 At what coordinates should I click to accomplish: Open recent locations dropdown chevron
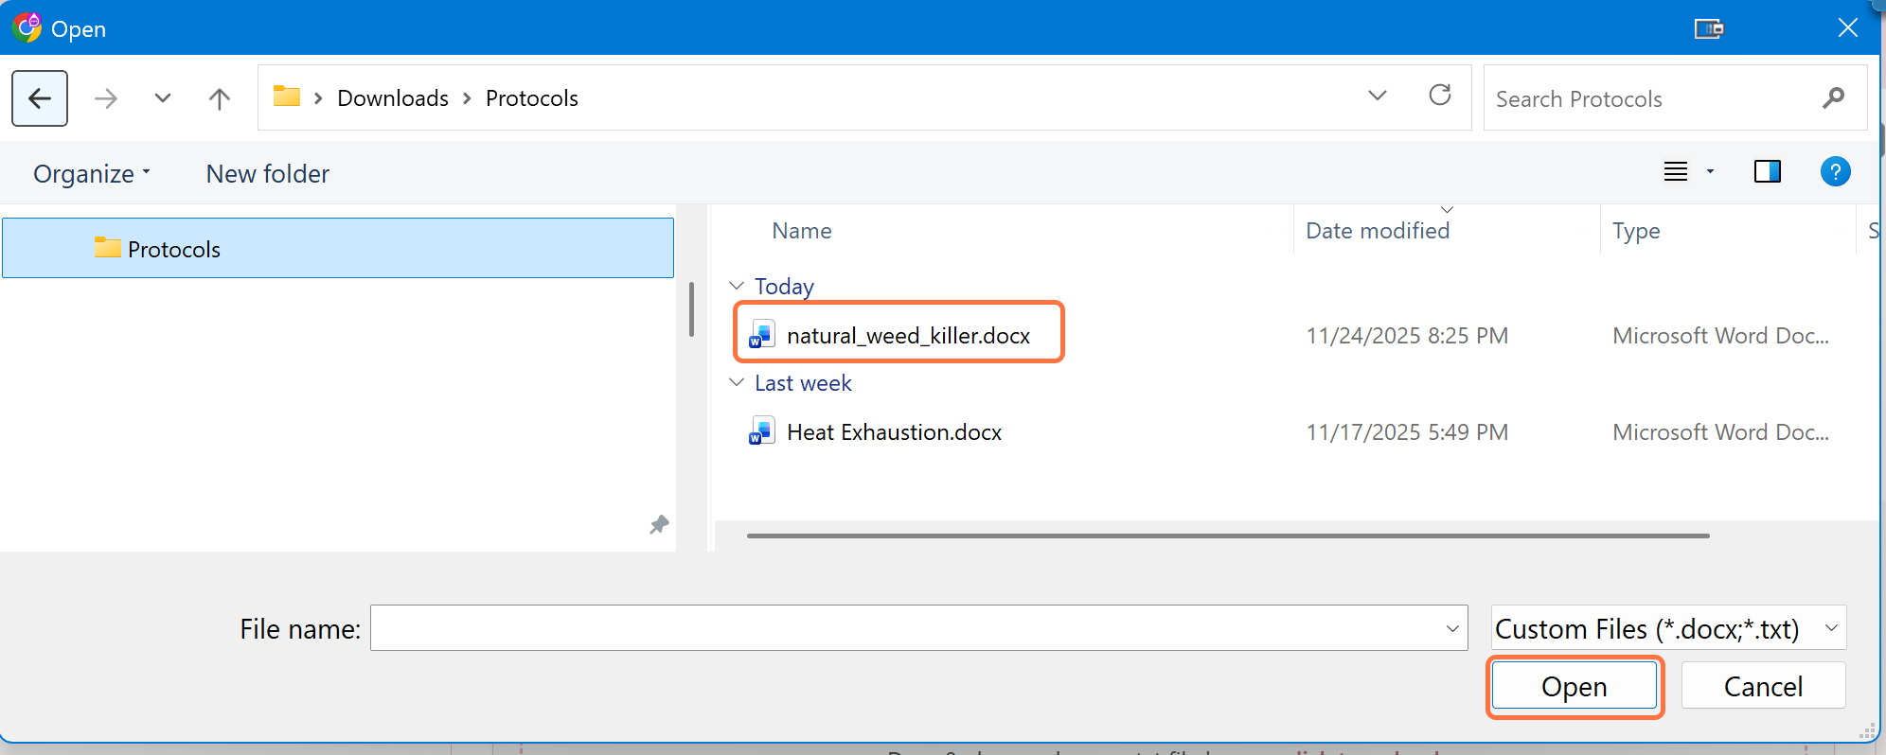coord(163,98)
